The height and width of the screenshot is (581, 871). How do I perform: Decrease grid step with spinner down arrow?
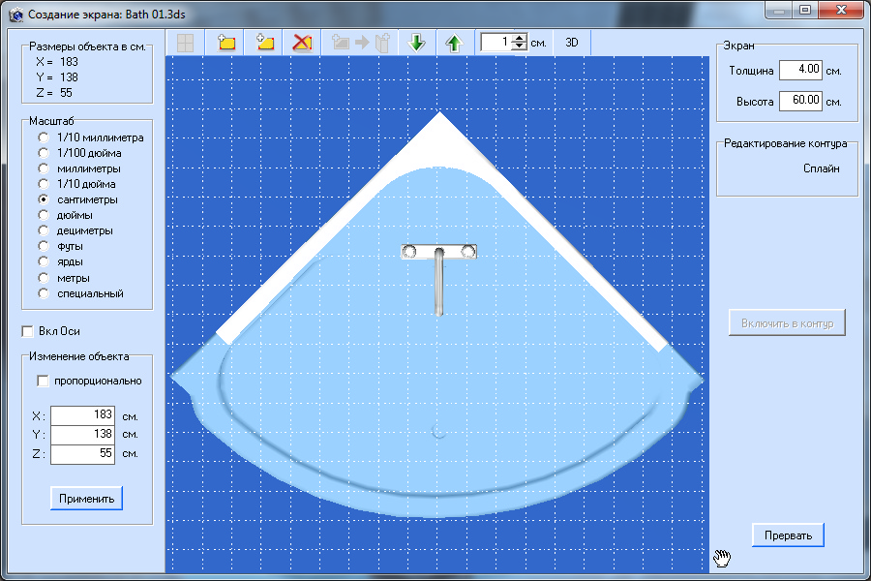point(520,47)
